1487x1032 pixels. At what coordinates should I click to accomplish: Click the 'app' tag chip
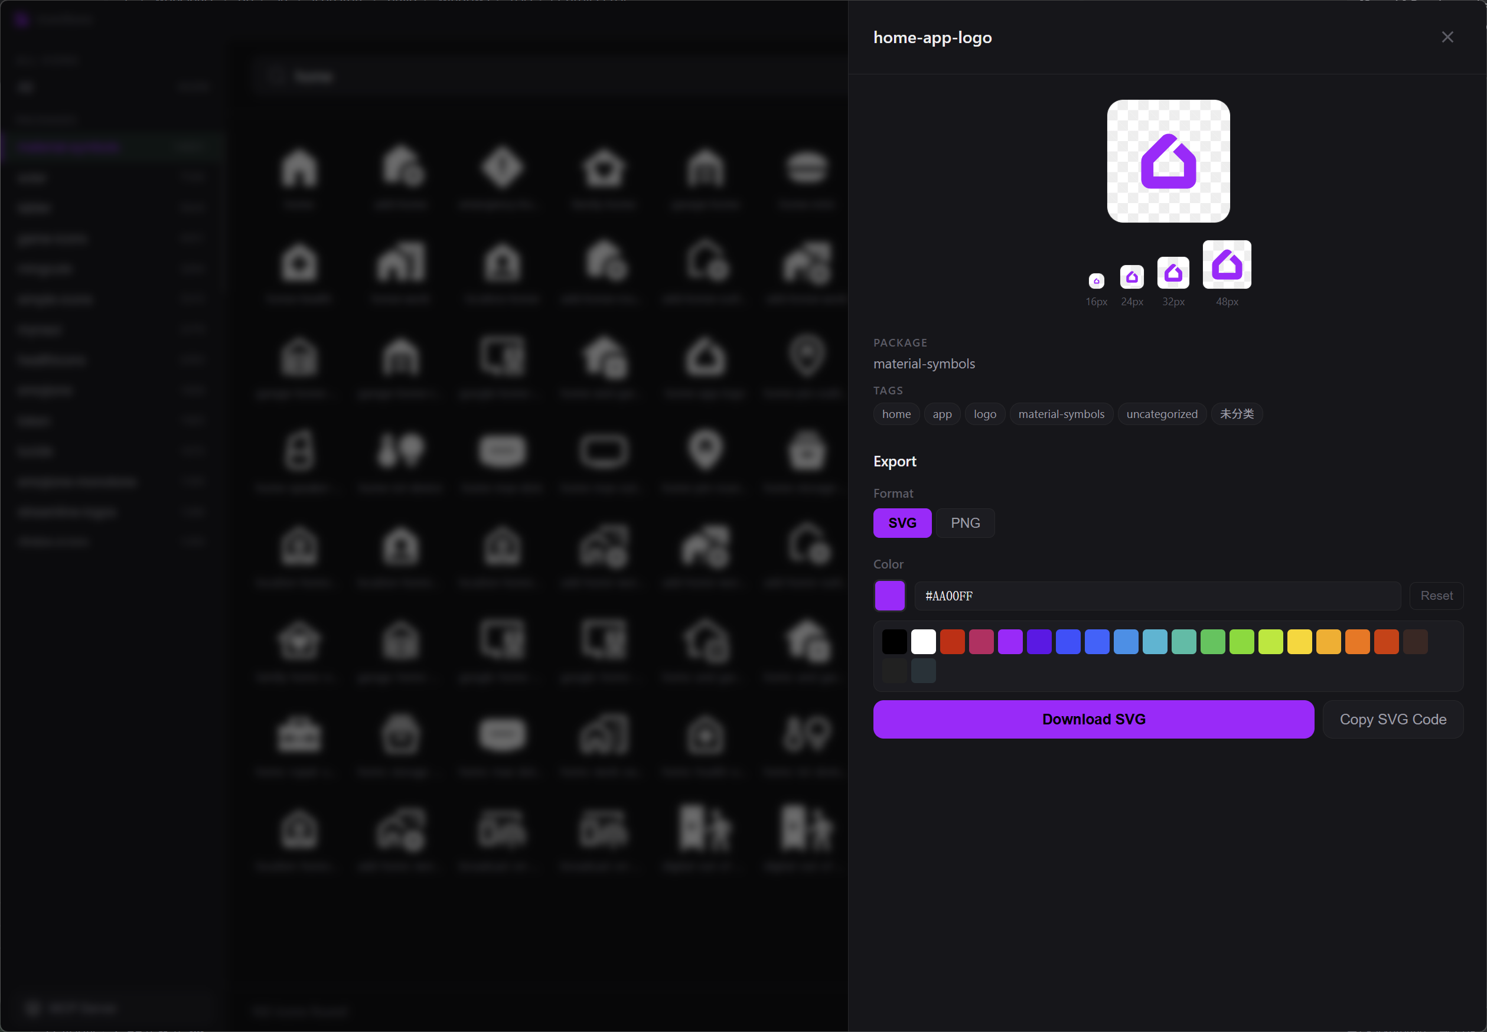click(x=942, y=414)
